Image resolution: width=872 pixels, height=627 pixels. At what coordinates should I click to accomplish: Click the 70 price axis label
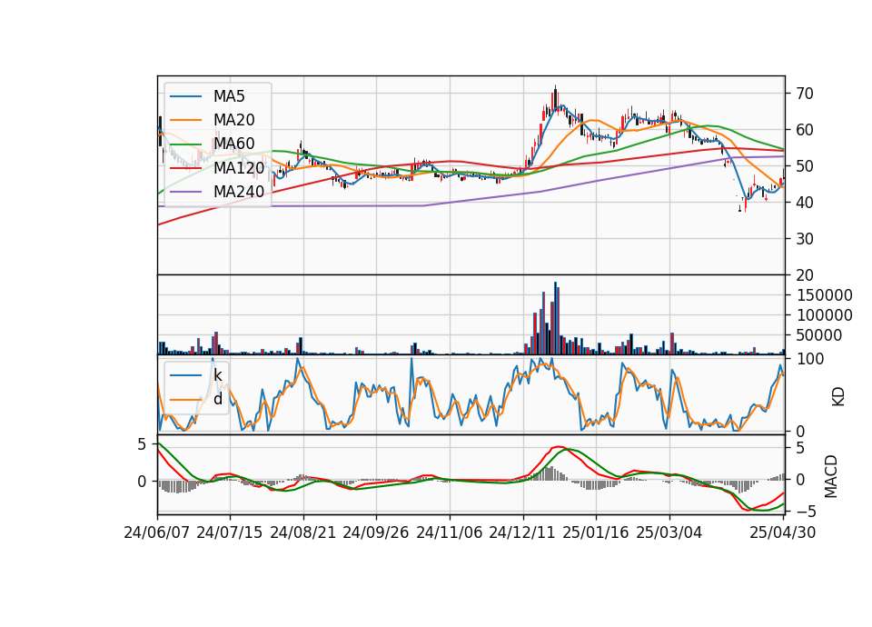coord(805,94)
